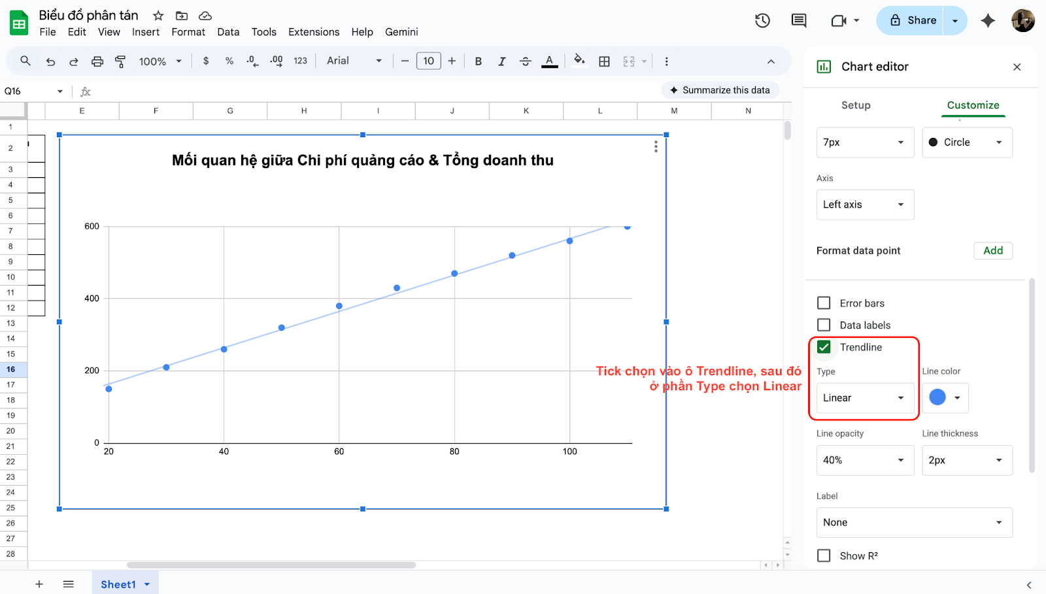Open version history clock icon
The image size is (1046, 594).
(x=762, y=21)
